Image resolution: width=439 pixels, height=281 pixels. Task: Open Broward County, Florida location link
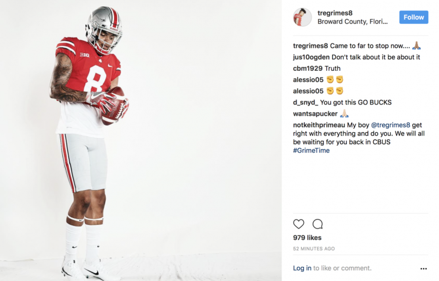pos(352,22)
